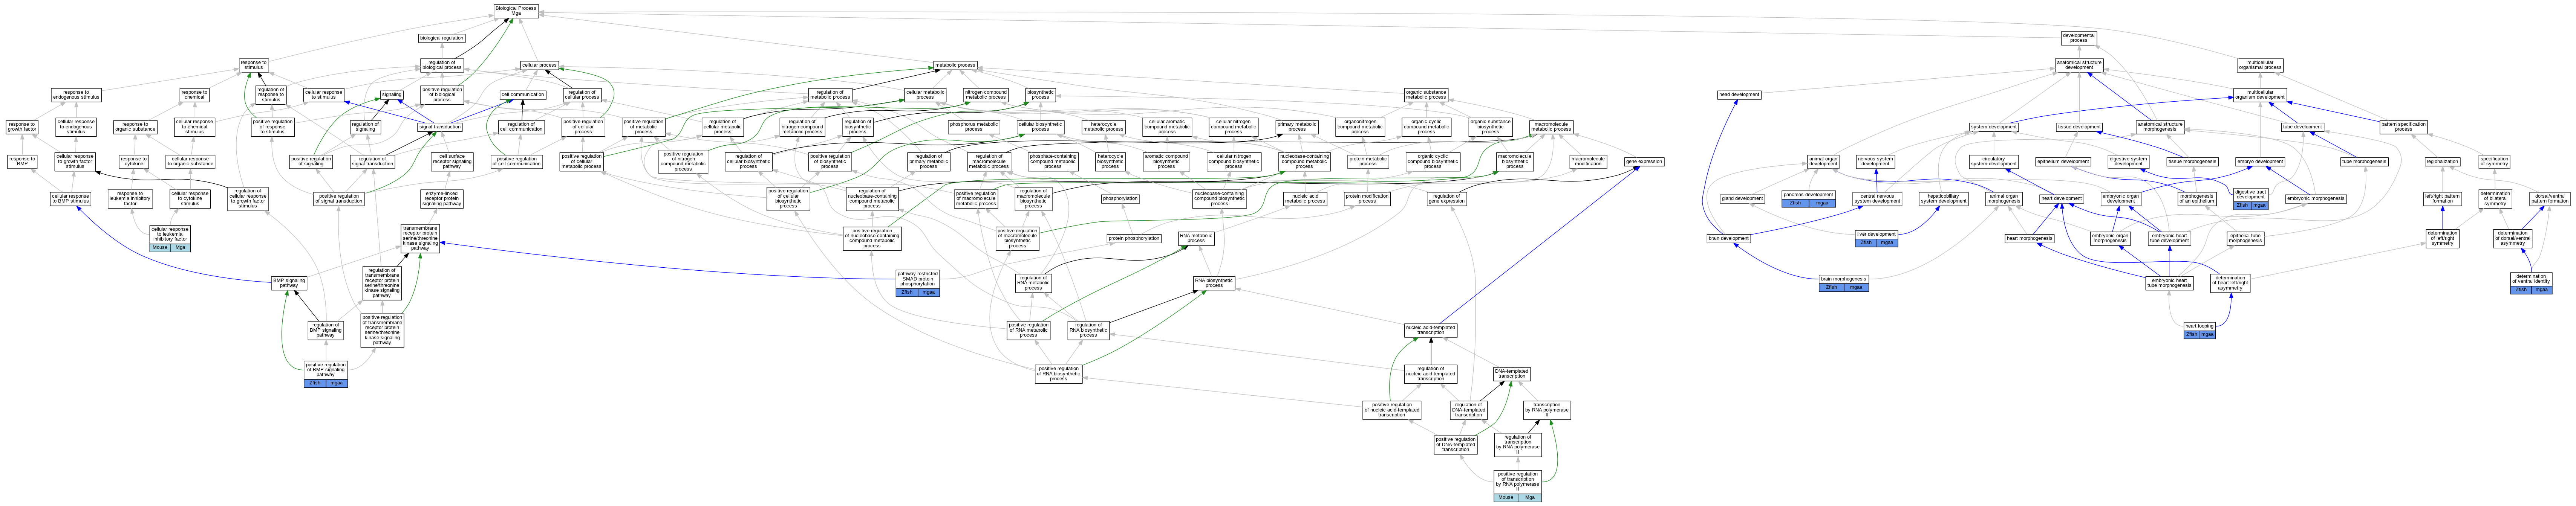This screenshot has height=506, width=2576.
Task: Select the 'brain development' node
Action: pyautogui.click(x=1729, y=239)
